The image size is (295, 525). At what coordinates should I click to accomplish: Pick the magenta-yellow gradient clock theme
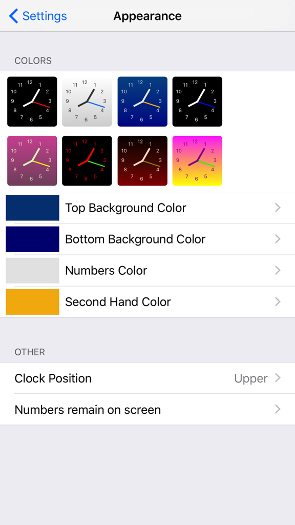click(x=197, y=160)
